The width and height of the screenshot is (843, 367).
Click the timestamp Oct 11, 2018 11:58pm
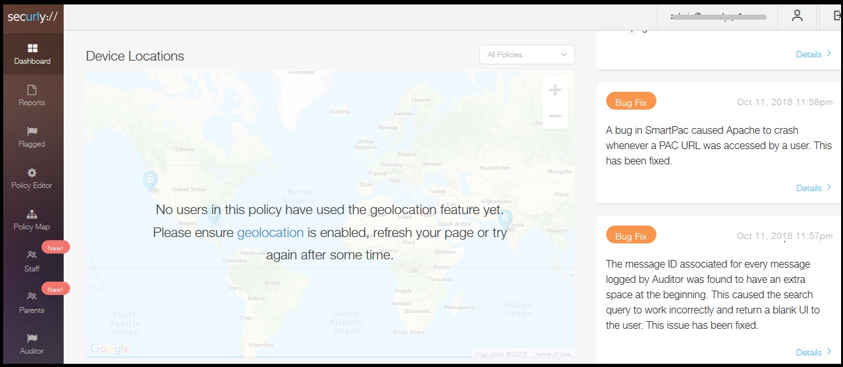[784, 102]
